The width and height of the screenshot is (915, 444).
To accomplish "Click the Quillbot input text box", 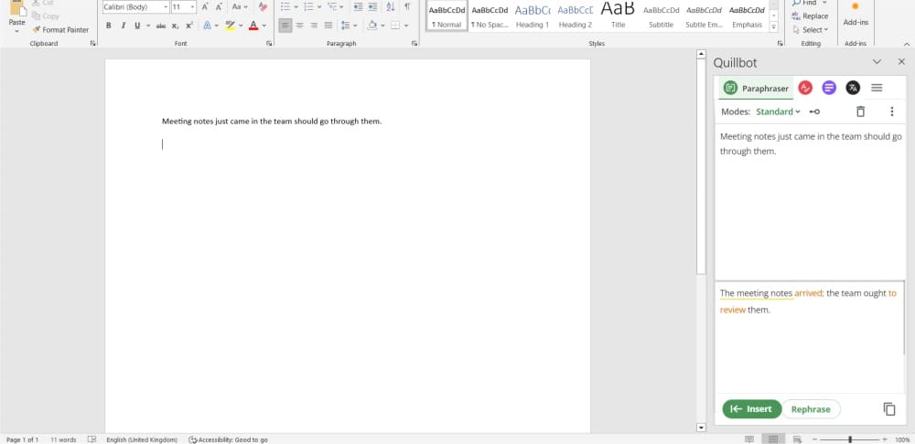I will [x=810, y=202].
